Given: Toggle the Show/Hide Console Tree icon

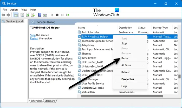Looking at the screenshot, I should (x=16, y=15).
